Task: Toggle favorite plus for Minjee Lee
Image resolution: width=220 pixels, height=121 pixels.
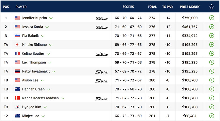Action: tap(211, 116)
